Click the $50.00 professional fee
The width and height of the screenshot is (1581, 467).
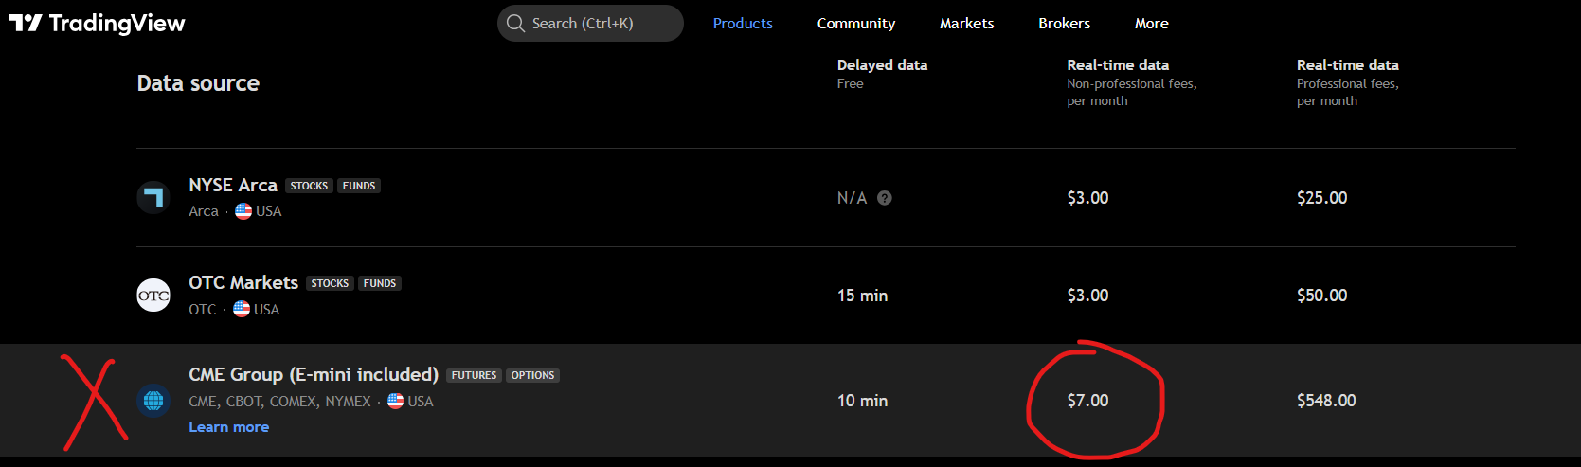(1321, 296)
